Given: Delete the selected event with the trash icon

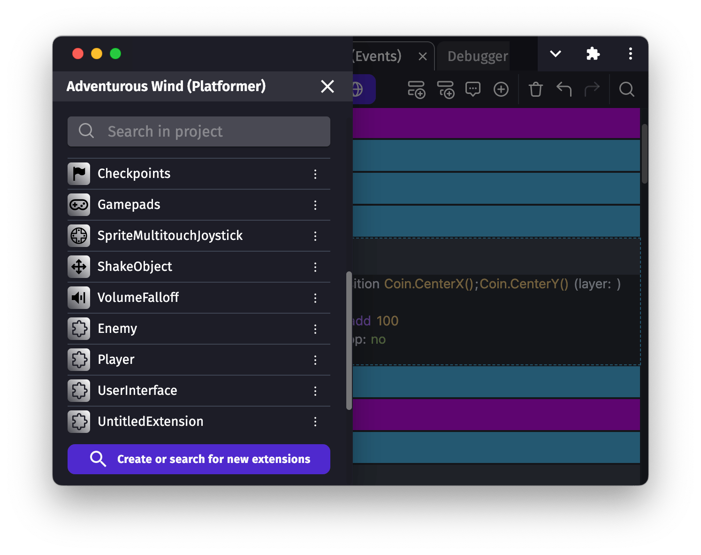Looking at the screenshot, I should (x=535, y=89).
